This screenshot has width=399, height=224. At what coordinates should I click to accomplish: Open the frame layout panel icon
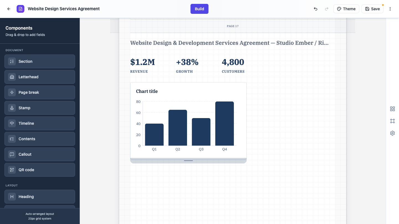tap(392, 121)
